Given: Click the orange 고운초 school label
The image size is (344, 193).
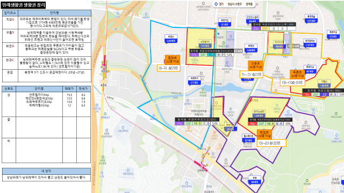Looking at the screenshot, I should 256,65.
